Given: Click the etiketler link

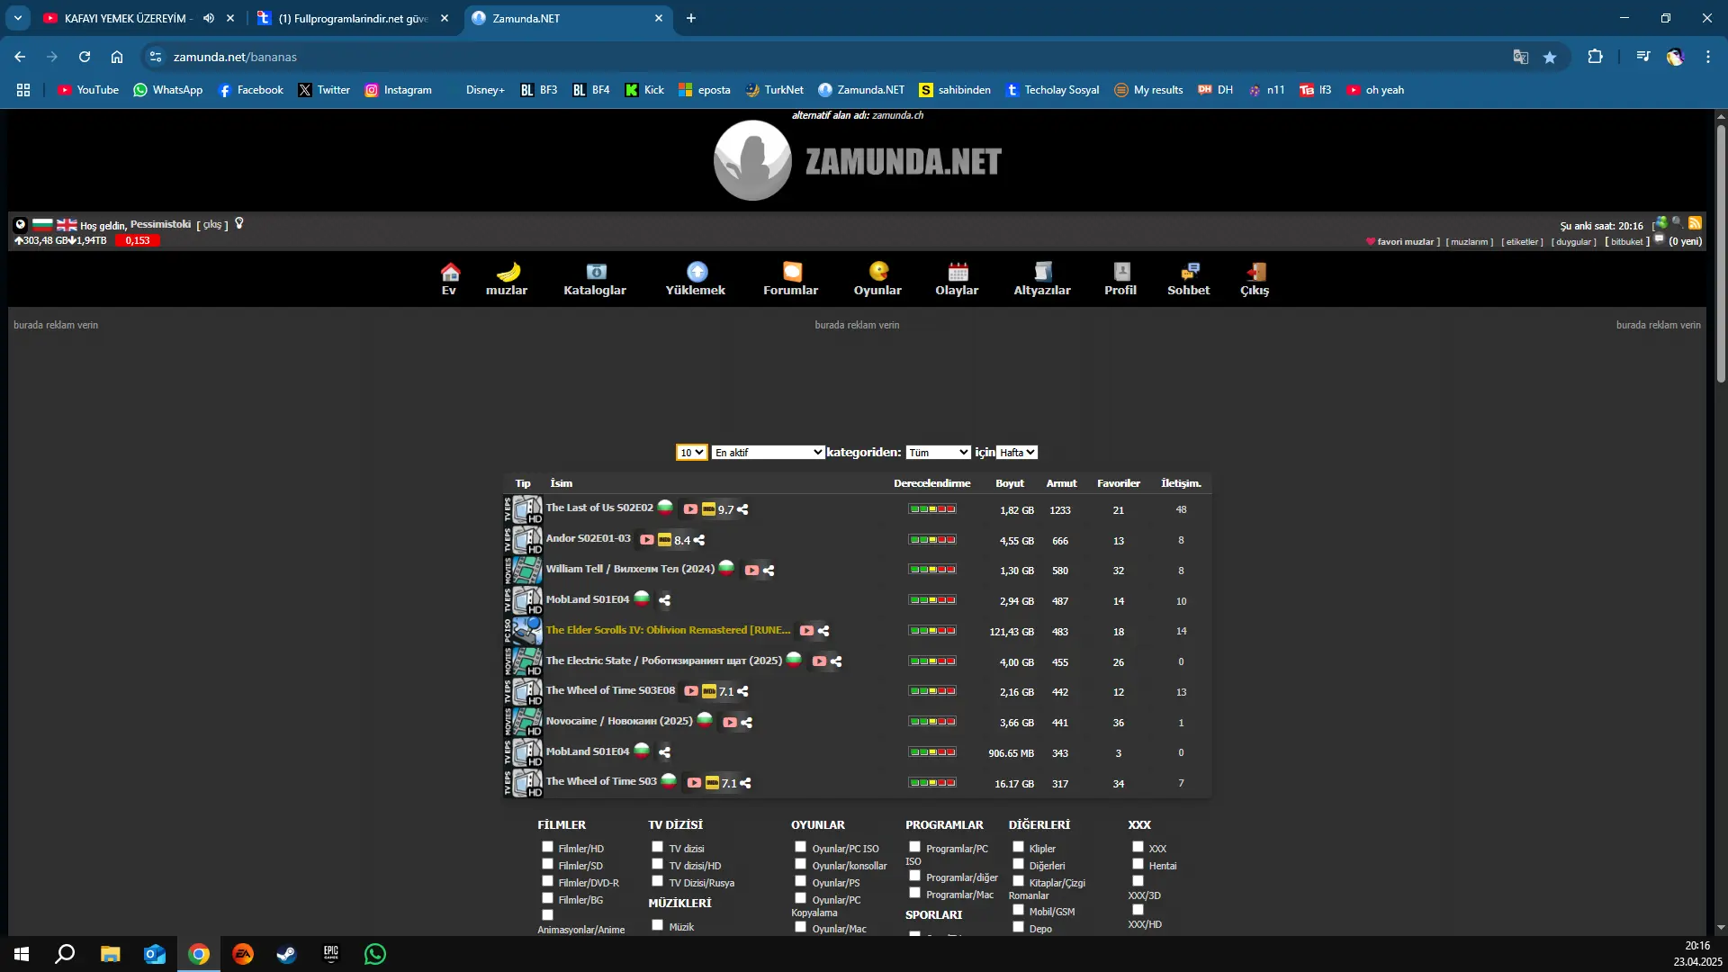Looking at the screenshot, I should [x=1523, y=242].
